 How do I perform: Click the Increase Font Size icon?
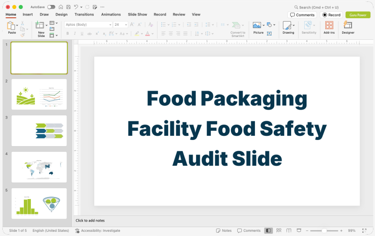pyautogui.click(x=132, y=24)
